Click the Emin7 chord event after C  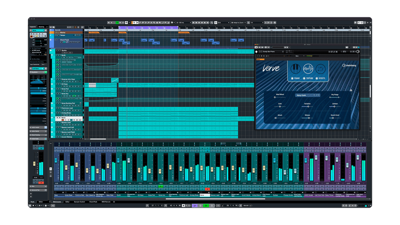pyautogui.click(x=114, y=40)
